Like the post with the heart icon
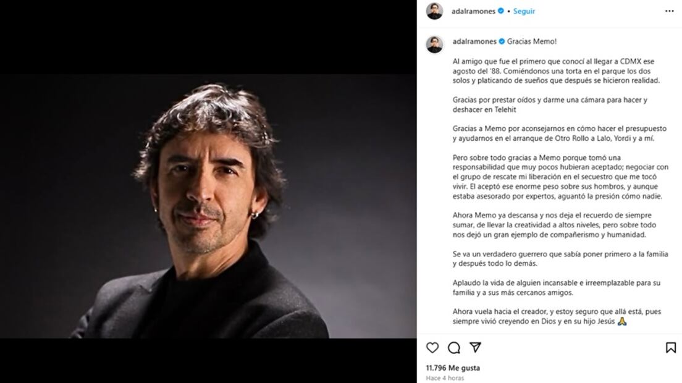Screen dimensions: 682x383 [x=432, y=347]
